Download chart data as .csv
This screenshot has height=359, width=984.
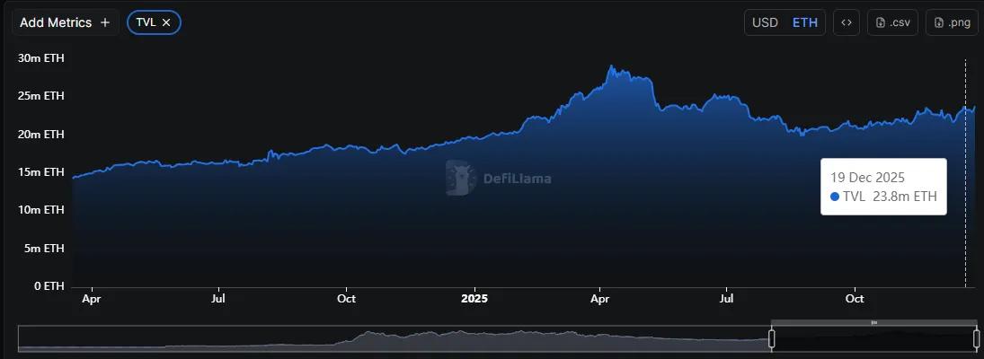tap(892, 22)
